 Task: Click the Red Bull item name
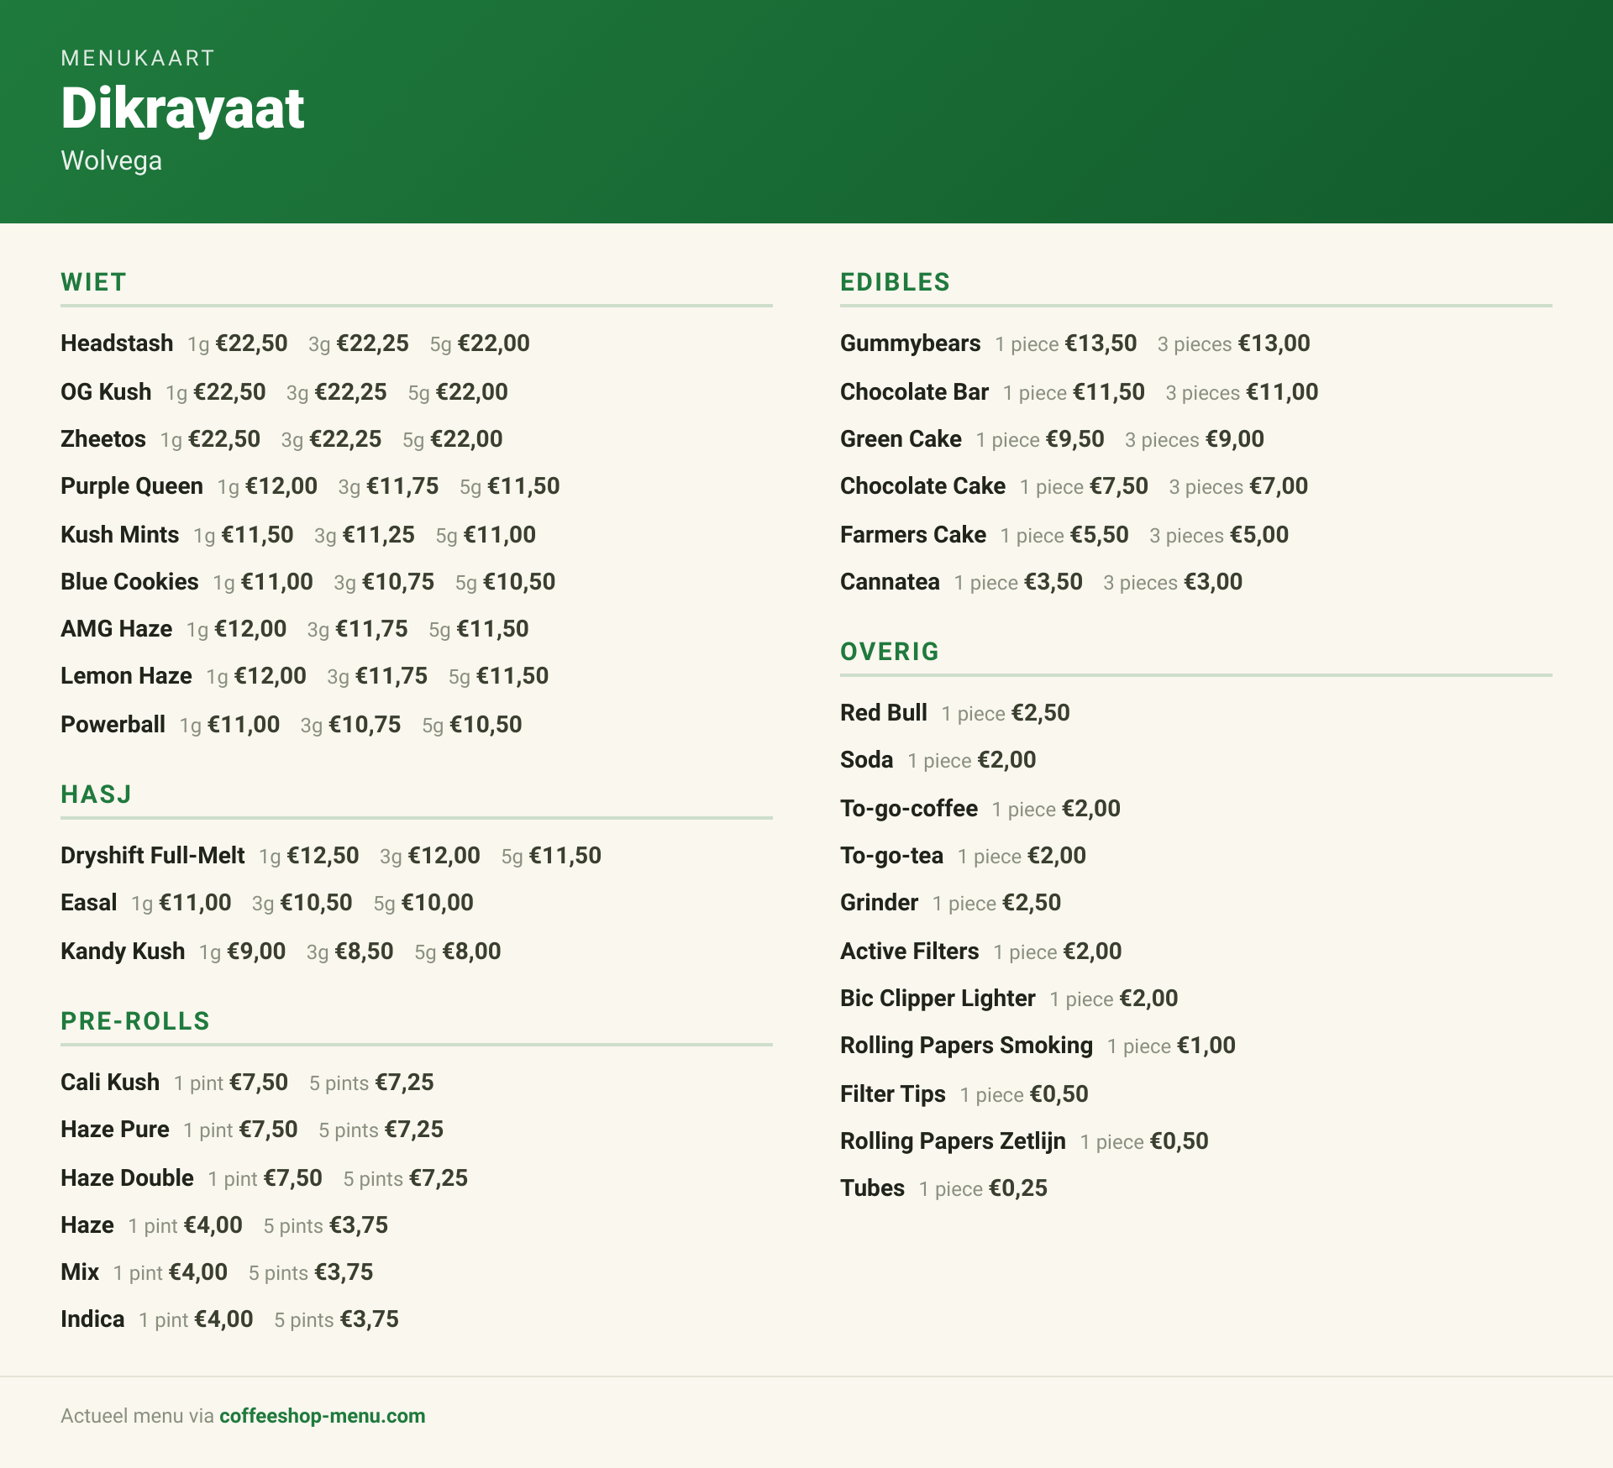click(884, 713)
